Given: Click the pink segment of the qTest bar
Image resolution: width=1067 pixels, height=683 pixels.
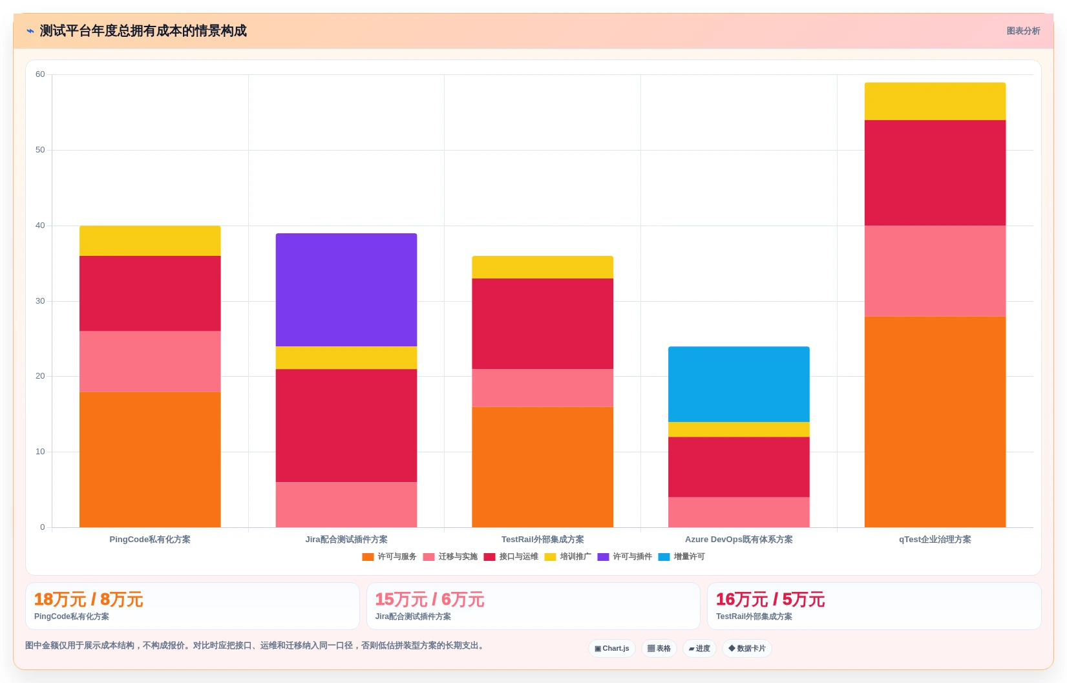Looking at the screenshot, I should click(935, 271).
